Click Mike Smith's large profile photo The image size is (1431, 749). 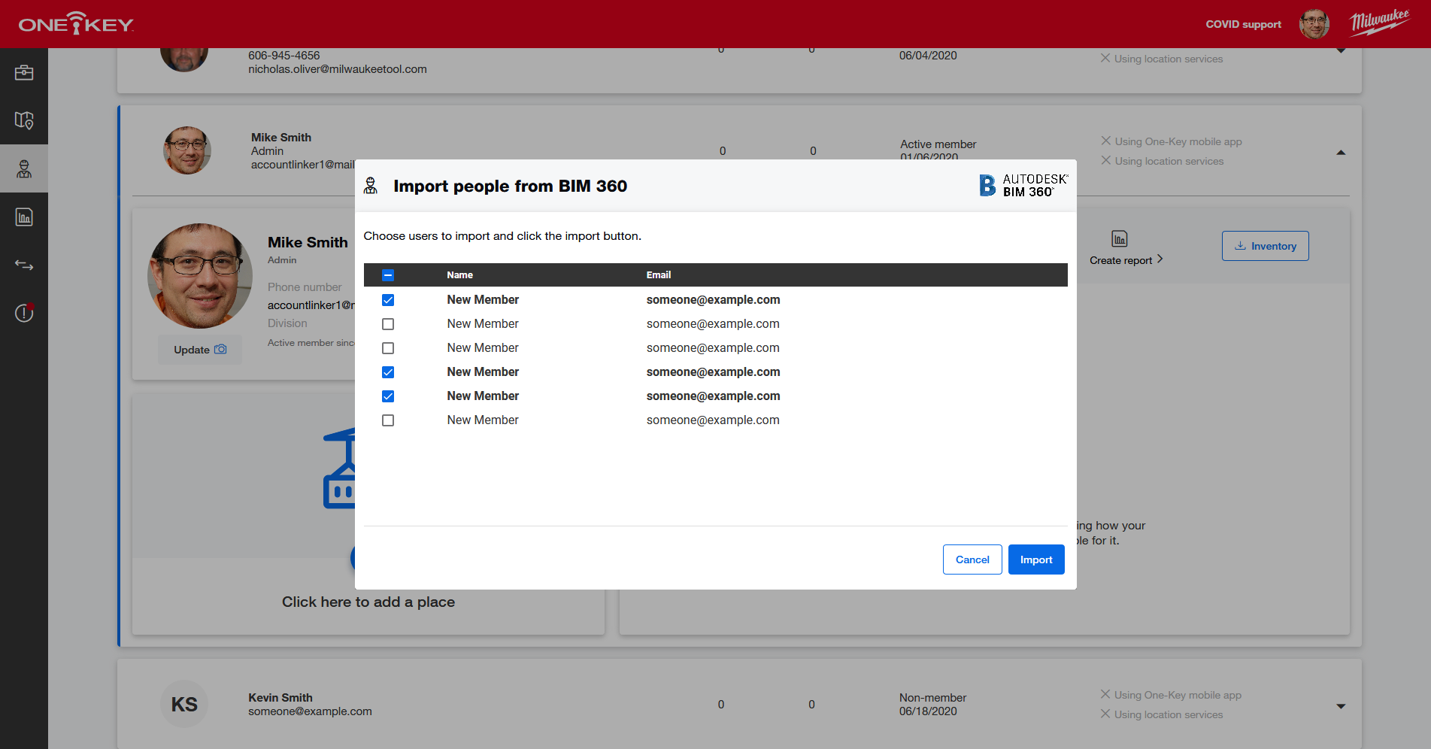pyautogui.click(x=200, y=276)
